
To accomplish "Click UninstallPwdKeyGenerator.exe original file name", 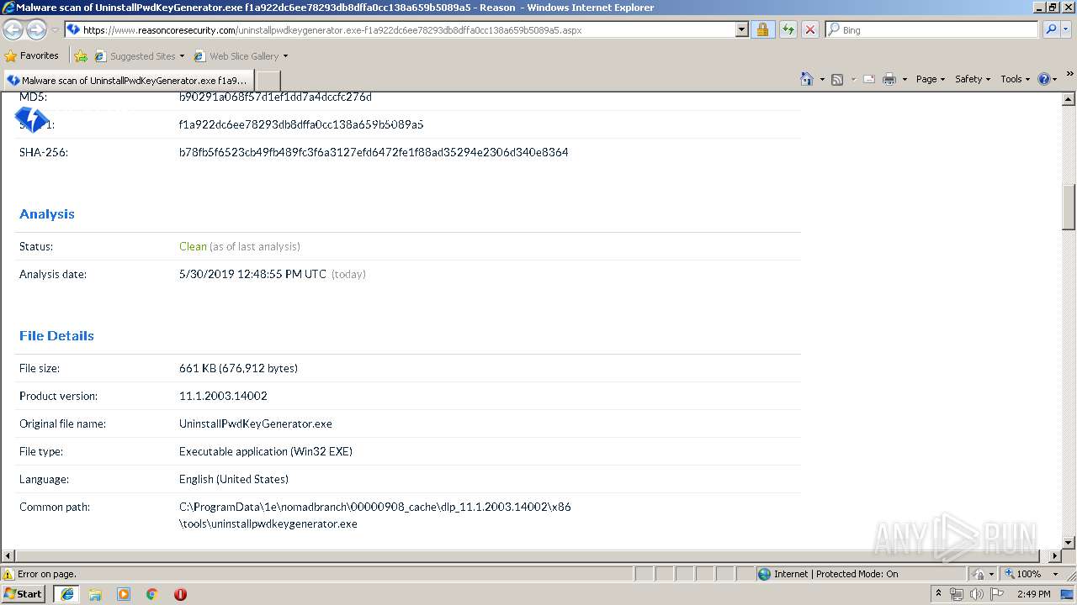I will 256,423.
